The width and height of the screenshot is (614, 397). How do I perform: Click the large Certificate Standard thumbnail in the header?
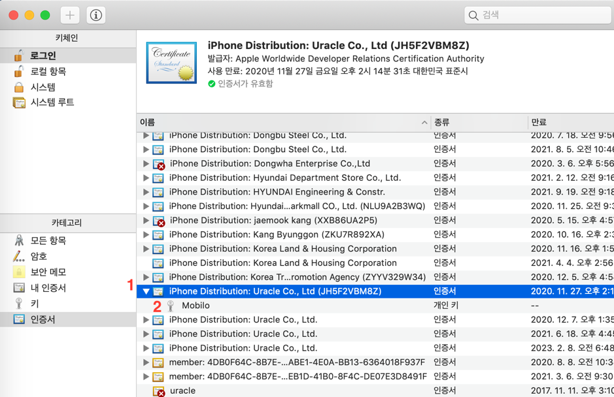(171, 63)
